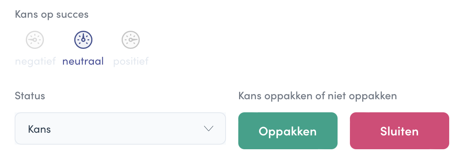
Task: Close the opportunity using Sluiten
Action: [400, 131]
